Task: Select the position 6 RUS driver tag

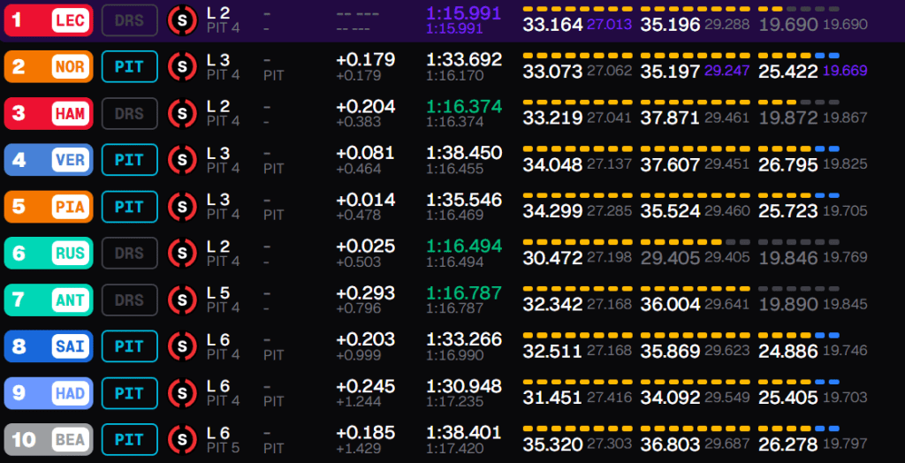Action: pyautogui.click(x=49, y=253)
